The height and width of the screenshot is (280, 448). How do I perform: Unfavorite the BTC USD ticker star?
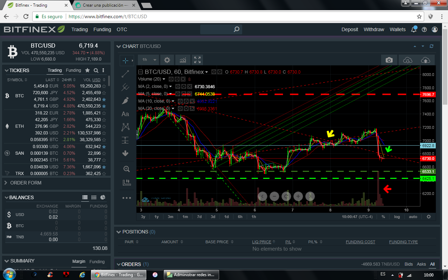point(104,106)
